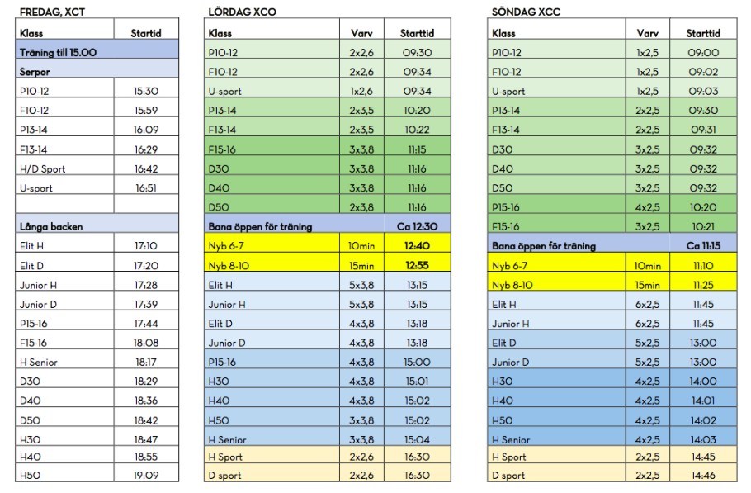Click the Varv column header on Sunday

click(x=648, y=33)
